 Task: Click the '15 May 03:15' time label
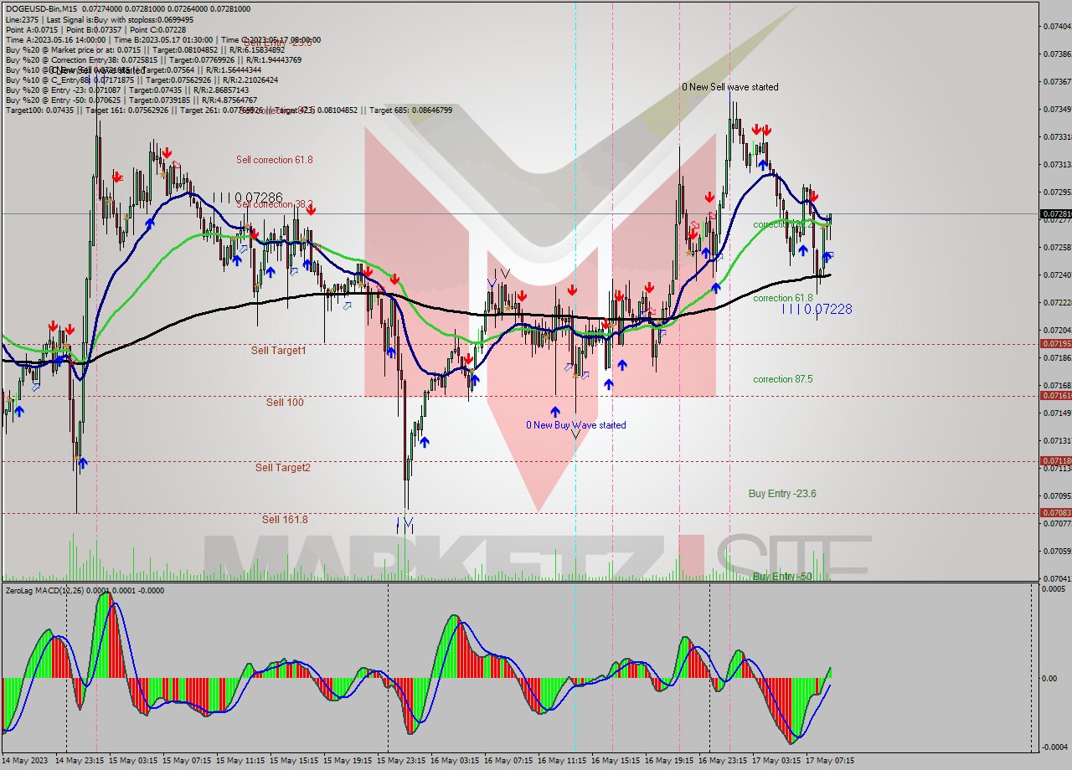tap(133, 761)
